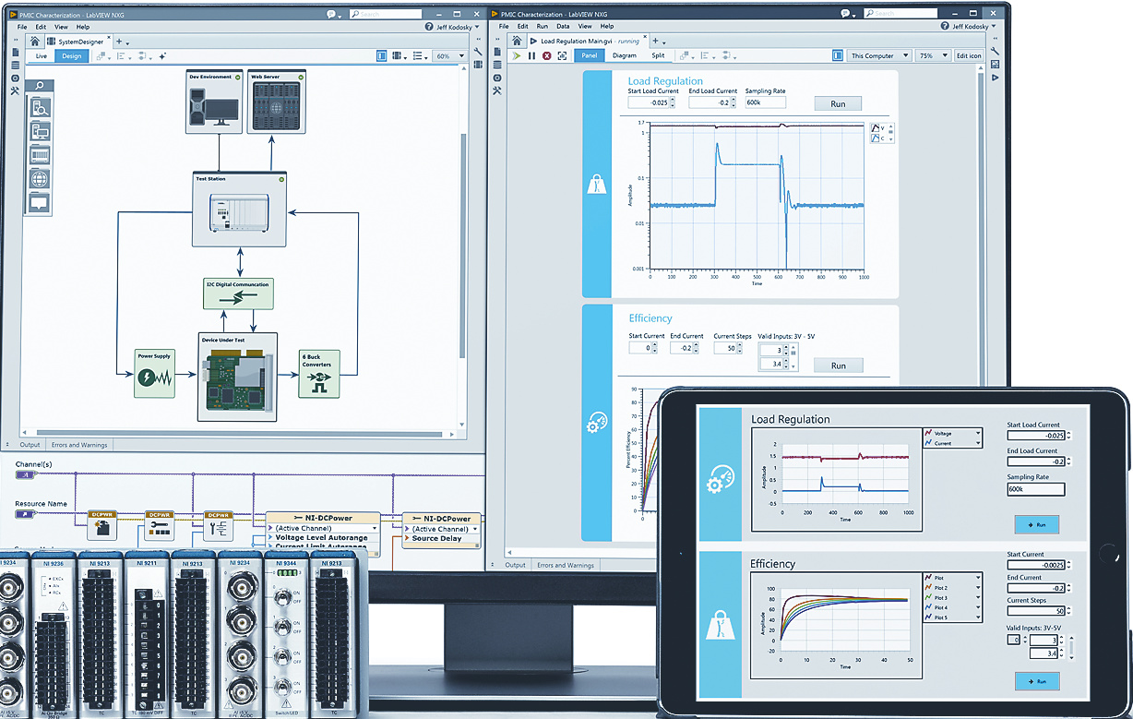Open feedback speech-bubble icon in right window

846,14
